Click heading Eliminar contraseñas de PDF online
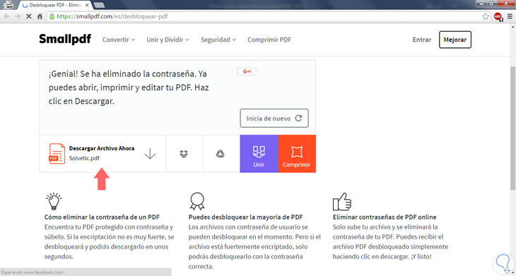The image size is (516, 276). tap(385, 217)
